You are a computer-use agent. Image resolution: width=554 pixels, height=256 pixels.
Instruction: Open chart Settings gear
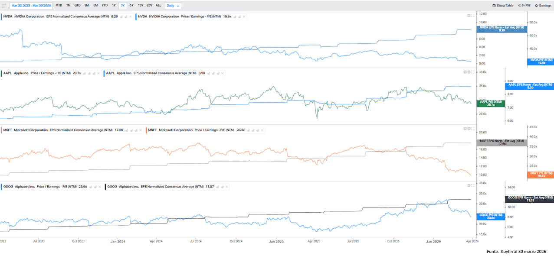(x=543, y=6)
